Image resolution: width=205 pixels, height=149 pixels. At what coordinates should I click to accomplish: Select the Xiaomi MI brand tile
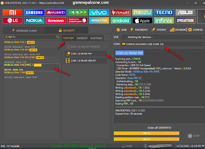[12, 12]
